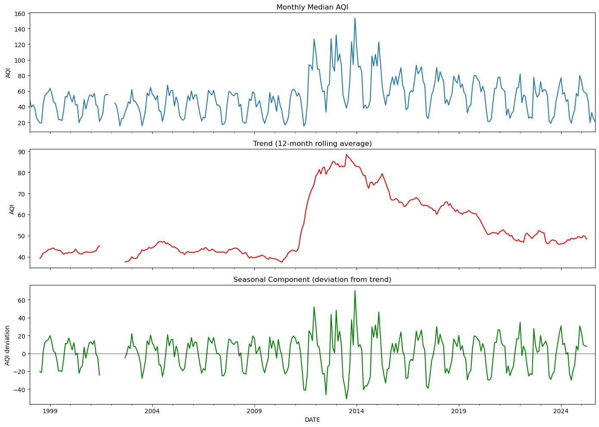Click the trend peak around 88 AQI
The width and height of the screenshot is (599, 427).
pyautogui.click(x=347, y=154)
